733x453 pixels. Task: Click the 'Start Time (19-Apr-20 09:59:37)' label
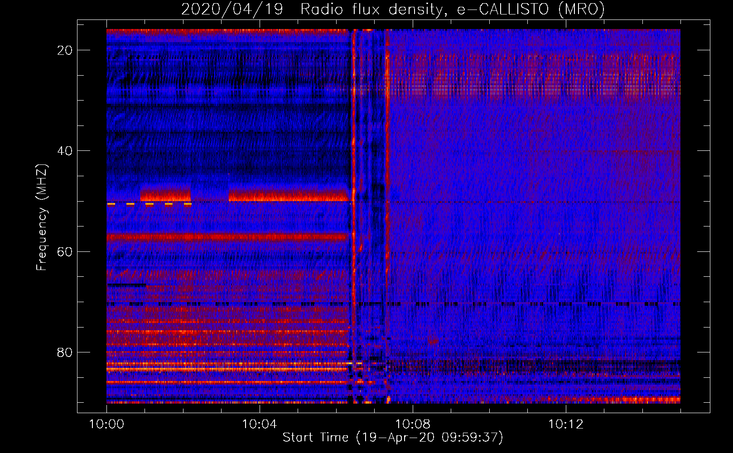(393, 437)
